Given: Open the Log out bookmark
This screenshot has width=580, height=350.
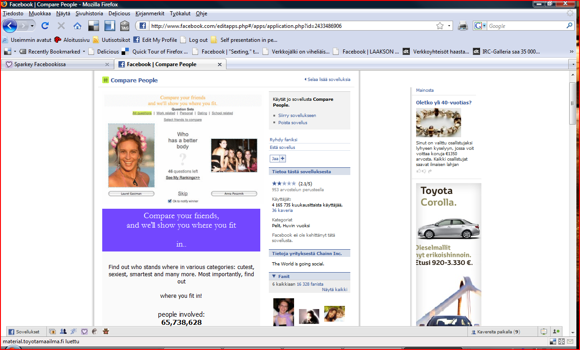Looking at the screenshot, I should [x=194, y=40].
